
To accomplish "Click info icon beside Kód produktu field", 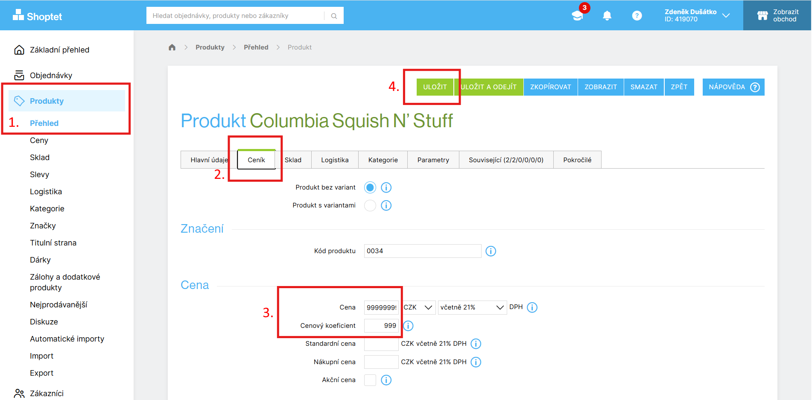I will pyautogui.click(x=491, y=251).
